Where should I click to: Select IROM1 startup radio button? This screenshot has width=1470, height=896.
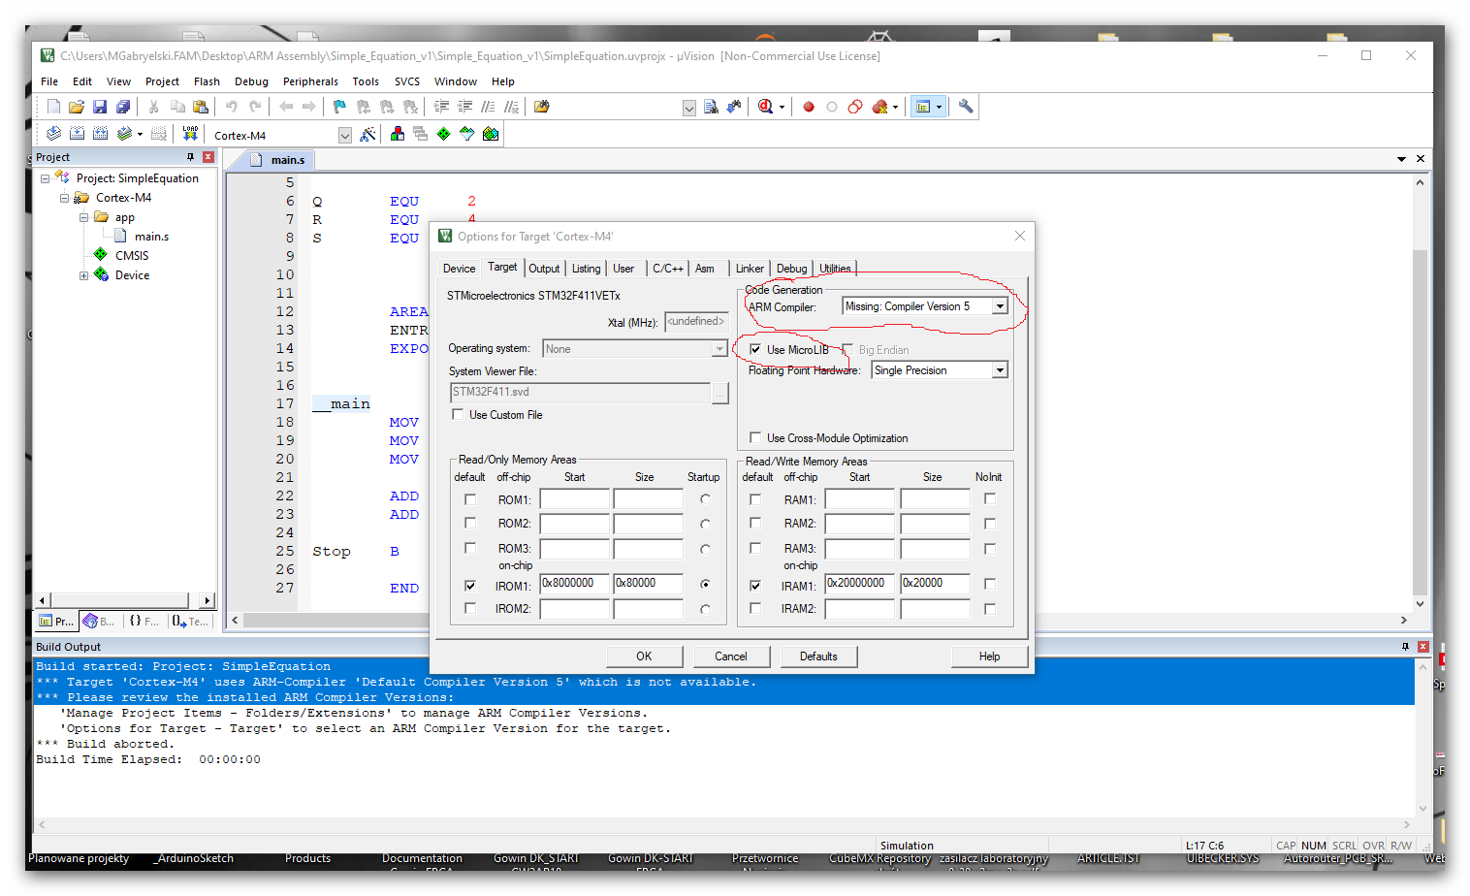[x=705, y=584]
